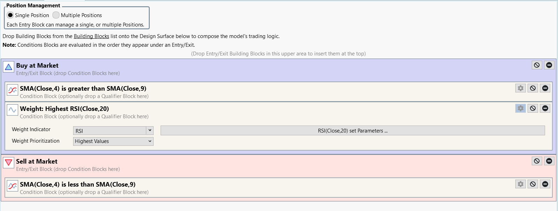Screen dimensions: 558x211
Task: Select the SMA(Close,4) is less than SMA(Close,9) block
Action: point(78,184)
